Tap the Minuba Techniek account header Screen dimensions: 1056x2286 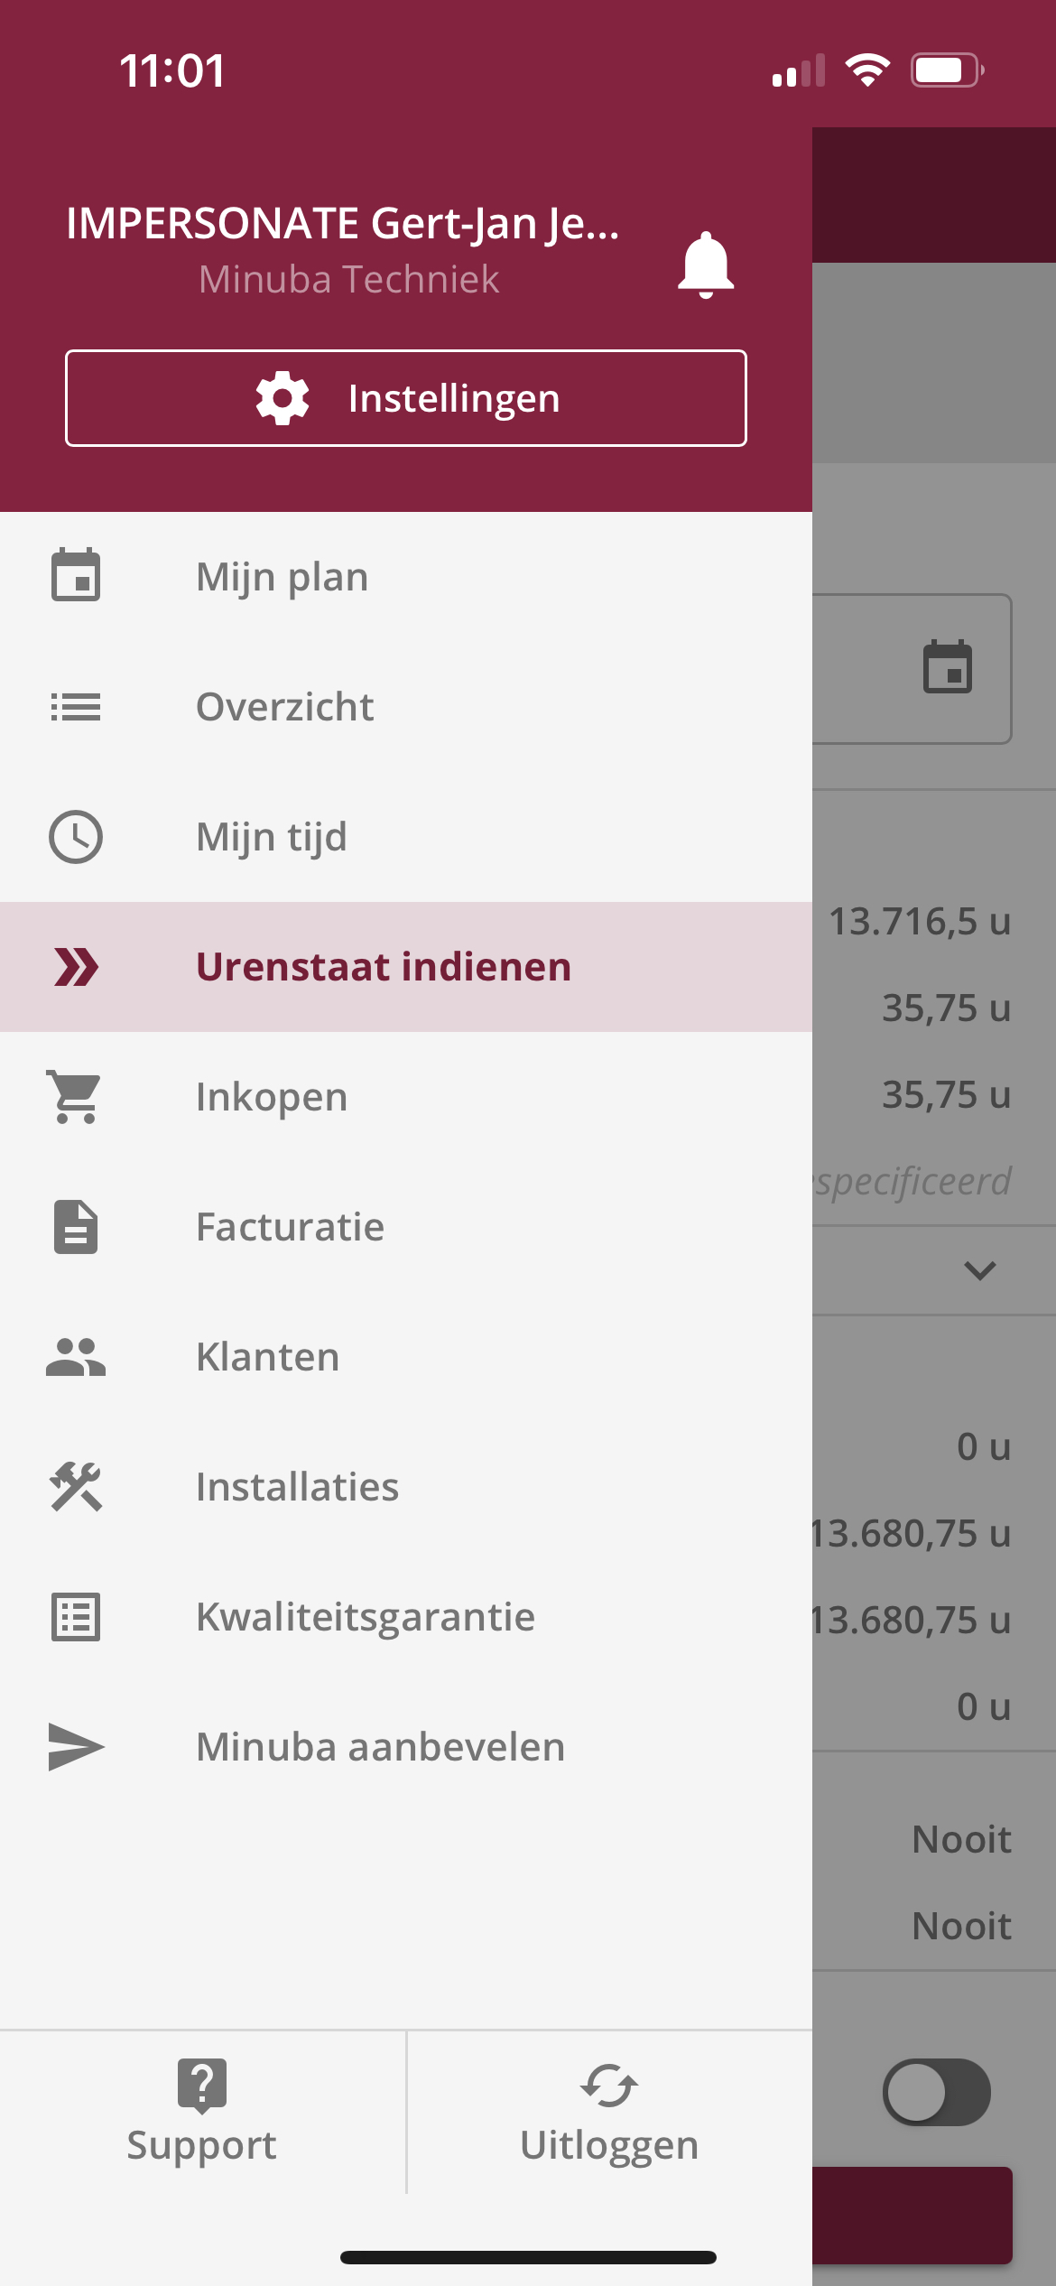(348, 279)
